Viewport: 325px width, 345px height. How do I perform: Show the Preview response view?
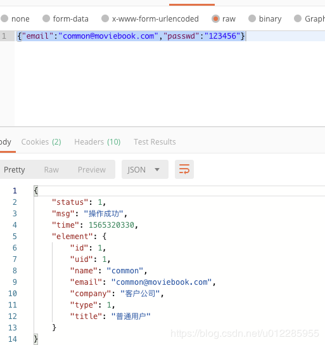click(92, 169)
